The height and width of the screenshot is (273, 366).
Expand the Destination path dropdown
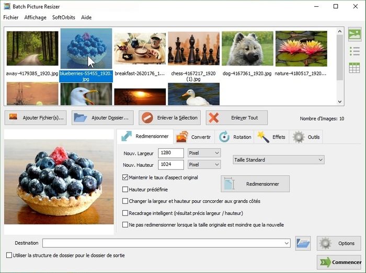287,243
